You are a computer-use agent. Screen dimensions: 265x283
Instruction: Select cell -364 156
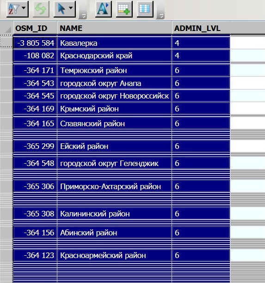click(x=36, y=233)
